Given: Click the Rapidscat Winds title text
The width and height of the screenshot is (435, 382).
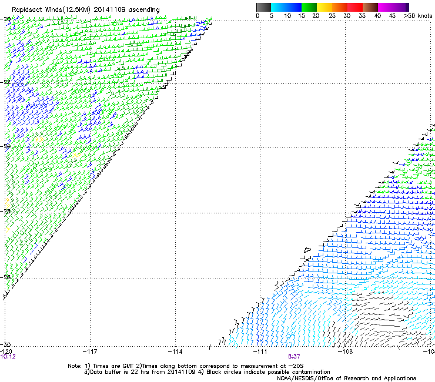Looking at the screenshot, I should point(86,10).
